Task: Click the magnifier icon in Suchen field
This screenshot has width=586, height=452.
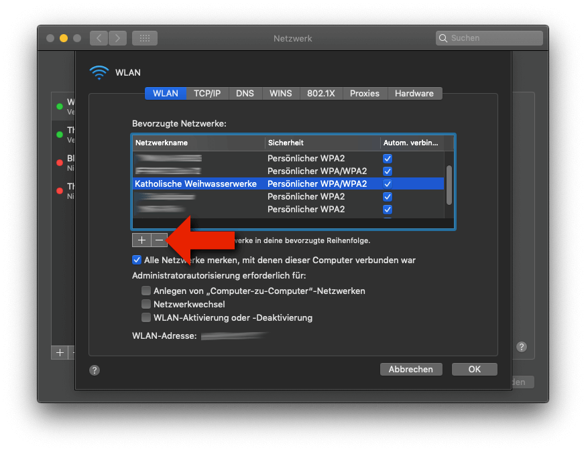Action: (x=443, y=38)
